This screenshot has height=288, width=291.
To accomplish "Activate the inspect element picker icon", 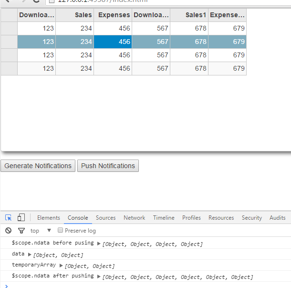I will click(x=9, y=218).
